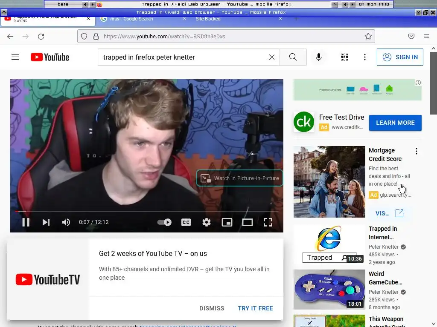Pause the video
The width and height of the screenshot is (437, 327).
click(26, 222)
